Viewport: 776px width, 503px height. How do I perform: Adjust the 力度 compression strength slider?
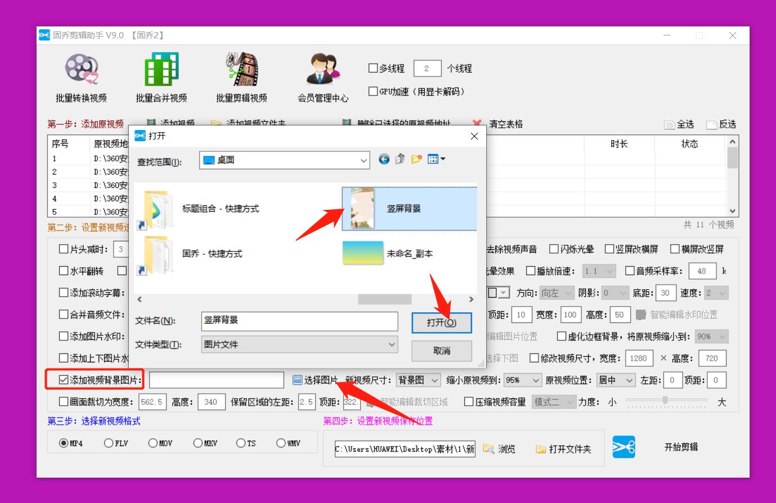click(666, 401)
